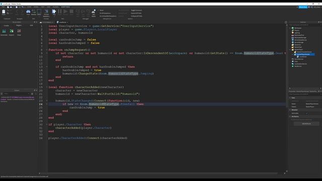Switch to the terrain Region tab

point(19,26)
